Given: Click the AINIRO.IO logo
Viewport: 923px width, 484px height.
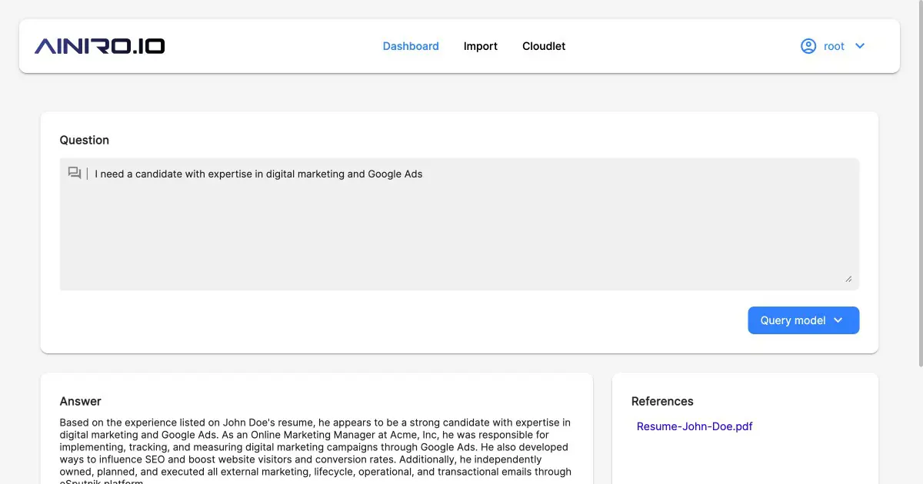Looking at the screenshot, I should tap(99, 46).
